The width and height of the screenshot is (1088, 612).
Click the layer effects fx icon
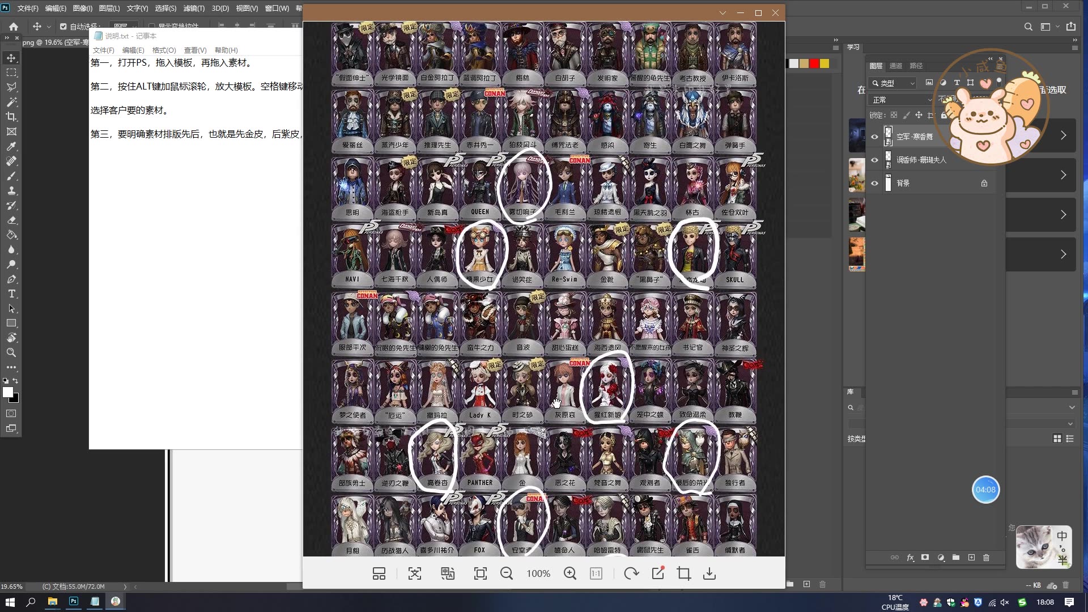click(910, 558)
